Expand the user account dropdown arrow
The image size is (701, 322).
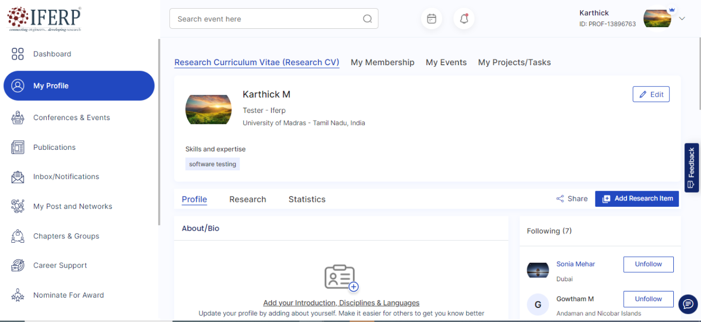(x=682, y=18)
